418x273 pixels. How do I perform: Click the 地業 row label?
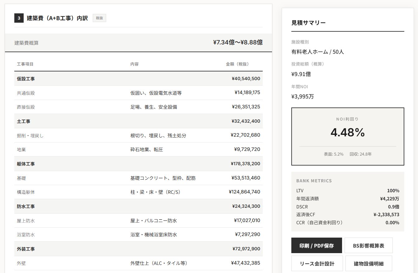coord(21,149)
